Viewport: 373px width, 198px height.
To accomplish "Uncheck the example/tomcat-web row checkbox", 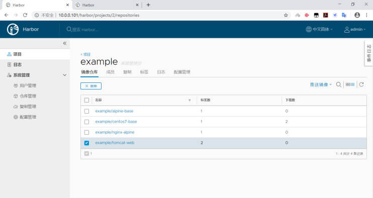I will (86, 143).
